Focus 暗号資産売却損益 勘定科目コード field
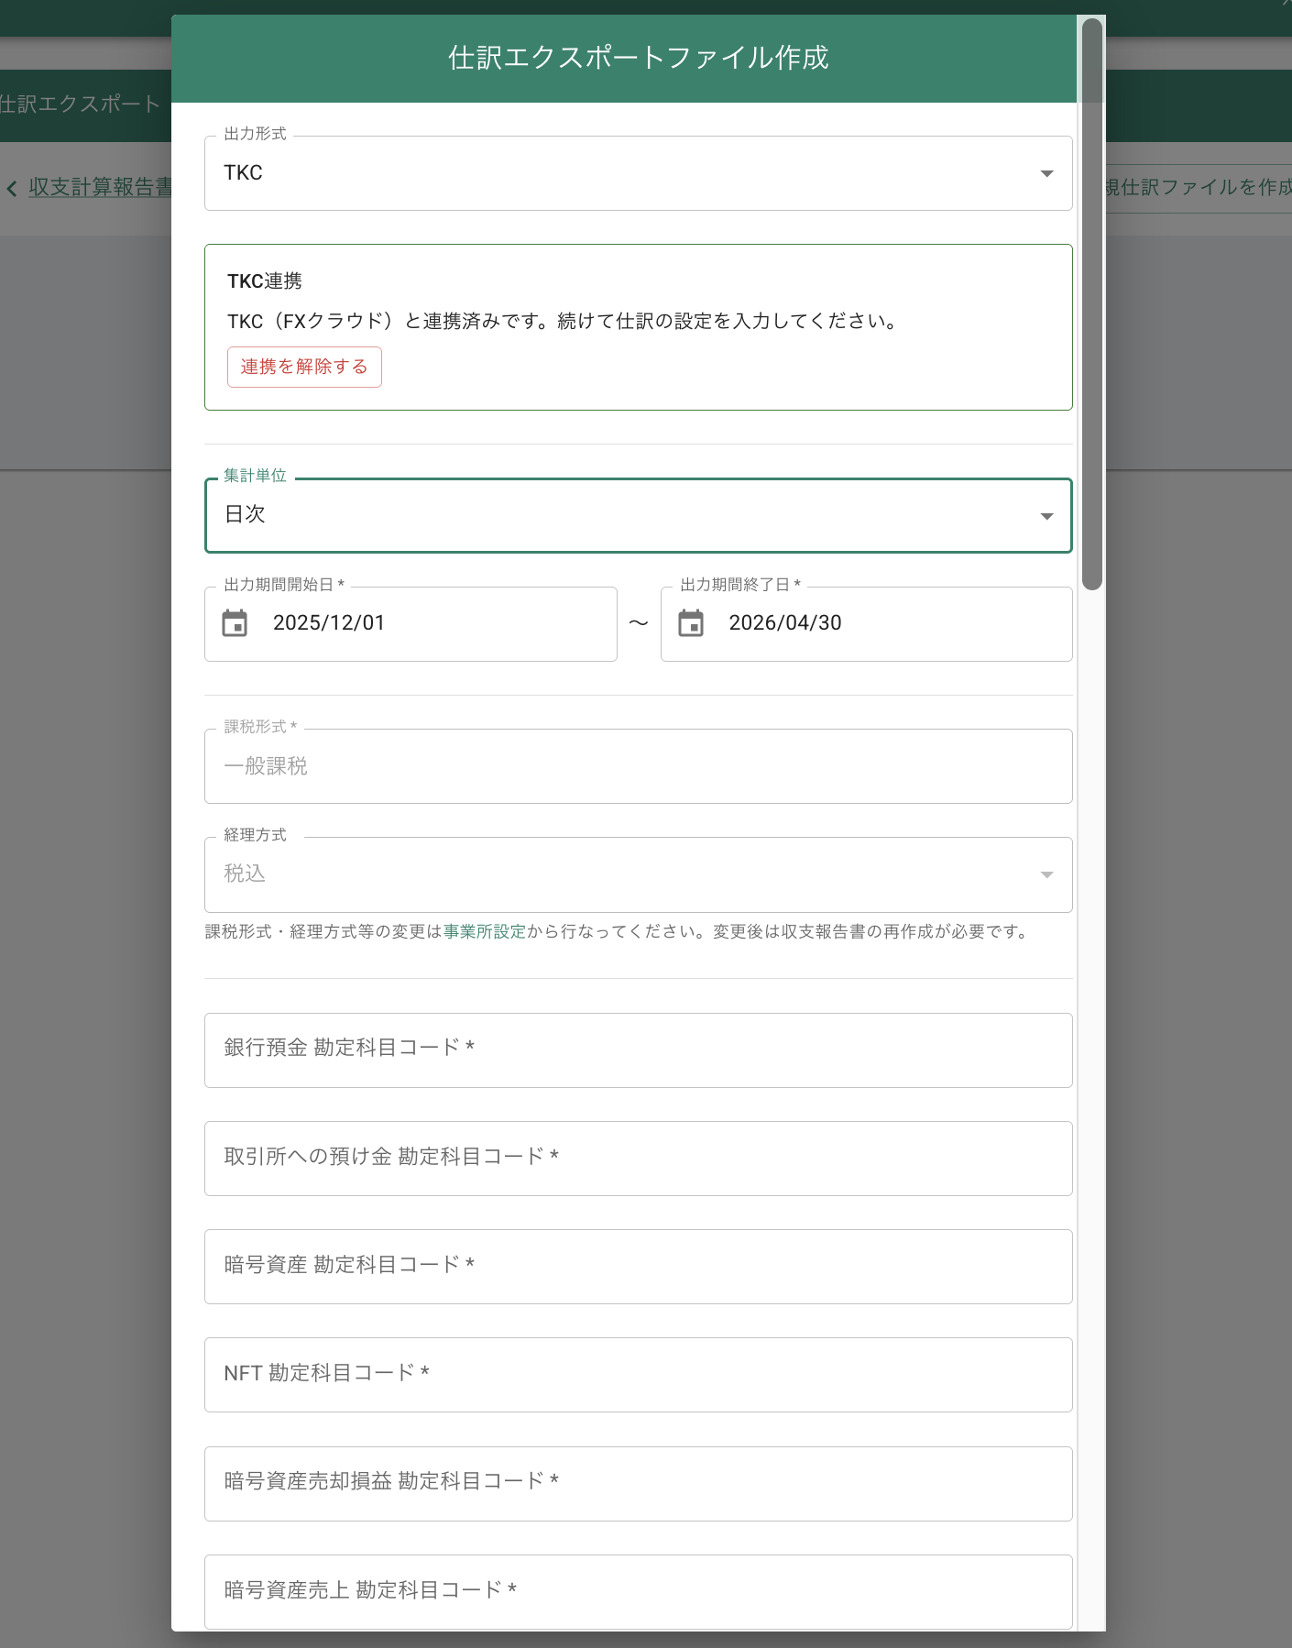This screenshot has height=1648, width=1292. click(638, 1484)
